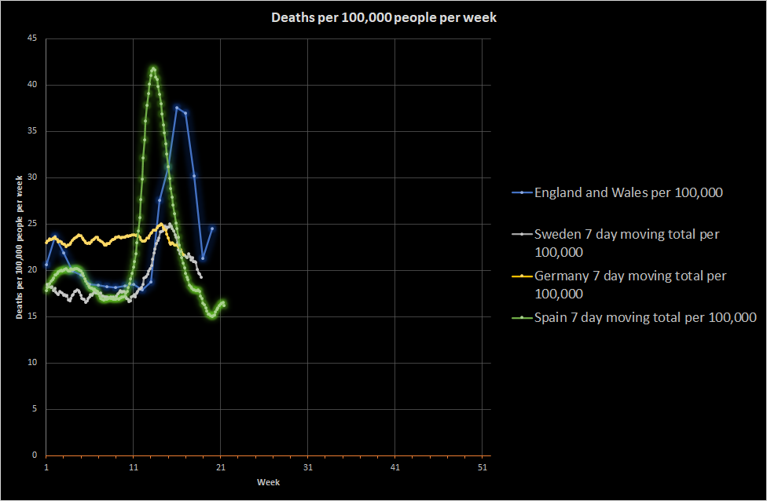Click the Spain series lowest point near 15
The width and height of the screenshot is (767, 501).
click(212, 316)
